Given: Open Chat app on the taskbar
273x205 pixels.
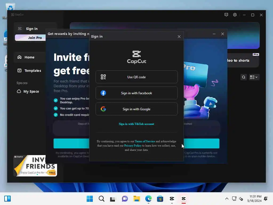Looking at the screenshot, I should pyautogui.click(x=125, y=199).
